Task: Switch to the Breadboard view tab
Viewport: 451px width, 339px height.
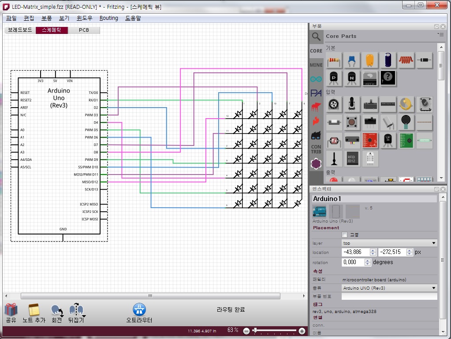Action: pyautogui.click(x=20, y=30)
